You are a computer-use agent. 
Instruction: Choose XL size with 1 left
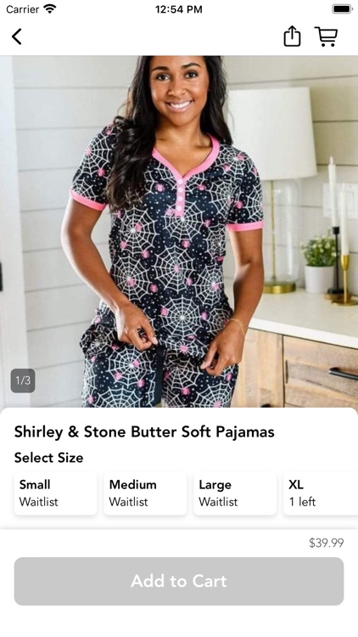pos(321,493)
